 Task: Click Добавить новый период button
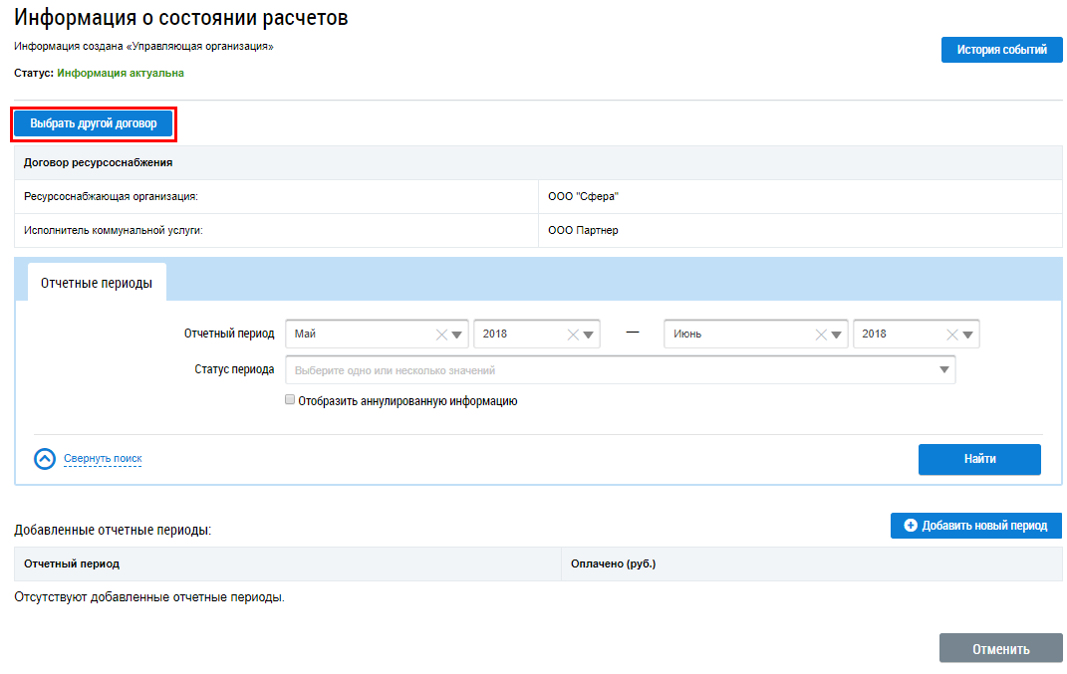(x=975, y=526)
